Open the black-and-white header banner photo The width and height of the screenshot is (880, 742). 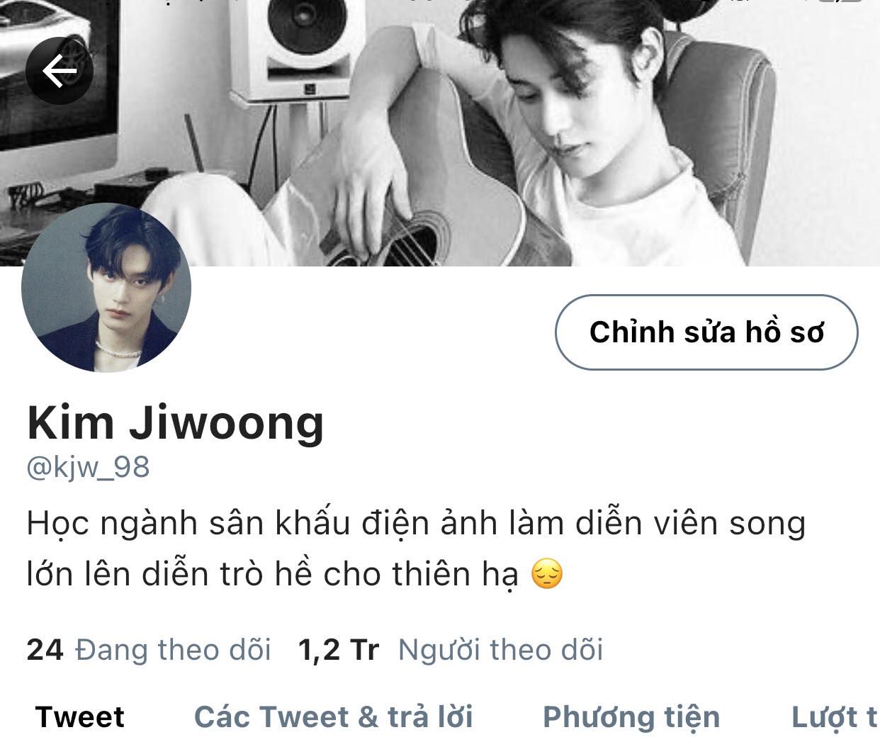pyautogui.click(x=440, y=133)
